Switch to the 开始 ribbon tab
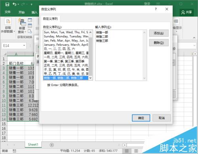The height and width of the screenshot is (154, 198). click(x=21, y=12)
